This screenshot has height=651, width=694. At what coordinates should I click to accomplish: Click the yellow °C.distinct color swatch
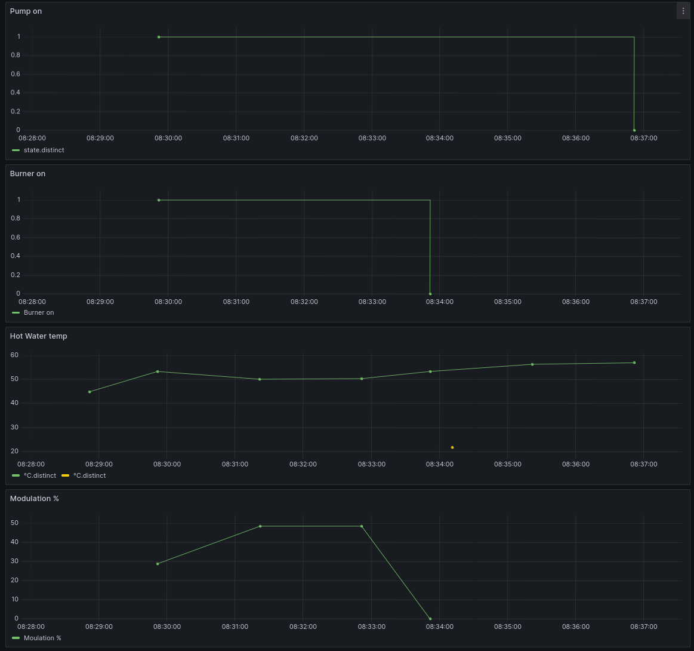(66, 476)
